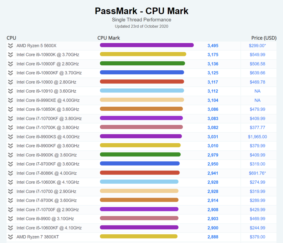283x243 pixels.
Task: Open the Intel Core i9-10900K @ 3.70GHz link
Action: point(48,55)
